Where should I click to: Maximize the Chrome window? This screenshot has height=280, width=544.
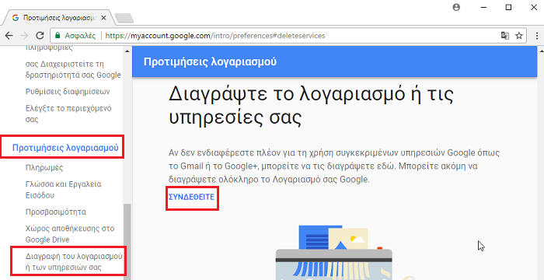508,7
